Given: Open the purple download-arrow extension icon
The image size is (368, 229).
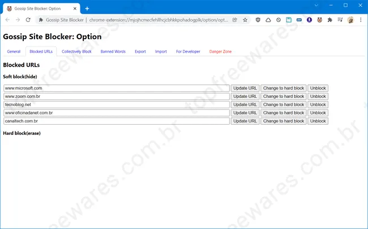Looking at the screenshot, I should click(309, 20).
